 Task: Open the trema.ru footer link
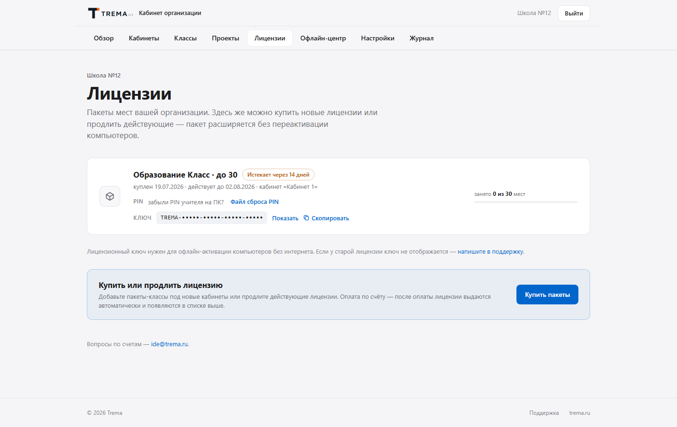coord(580,413)
